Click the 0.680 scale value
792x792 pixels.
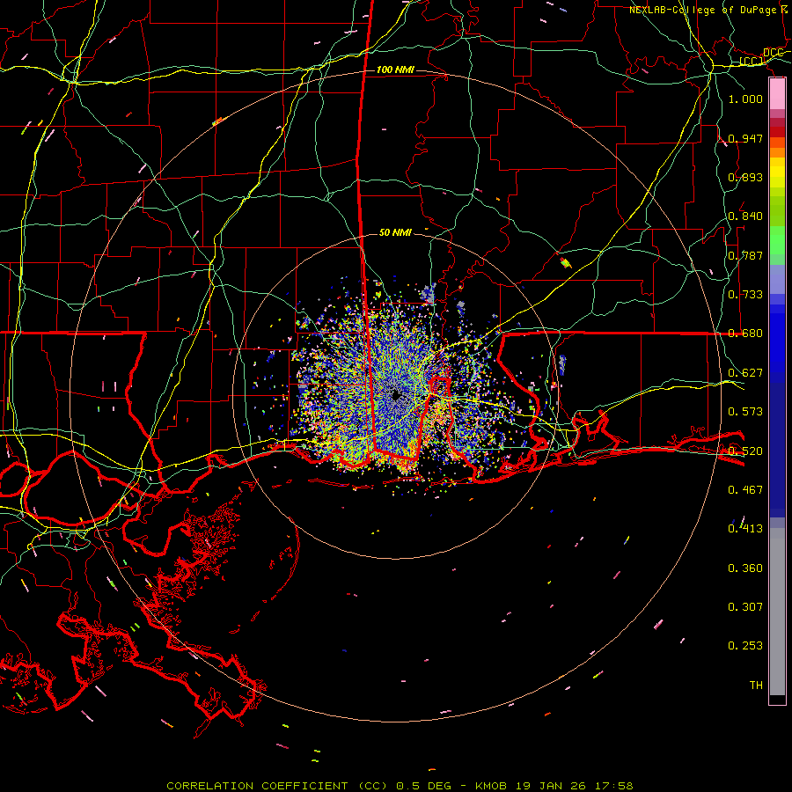click(745, 334)
